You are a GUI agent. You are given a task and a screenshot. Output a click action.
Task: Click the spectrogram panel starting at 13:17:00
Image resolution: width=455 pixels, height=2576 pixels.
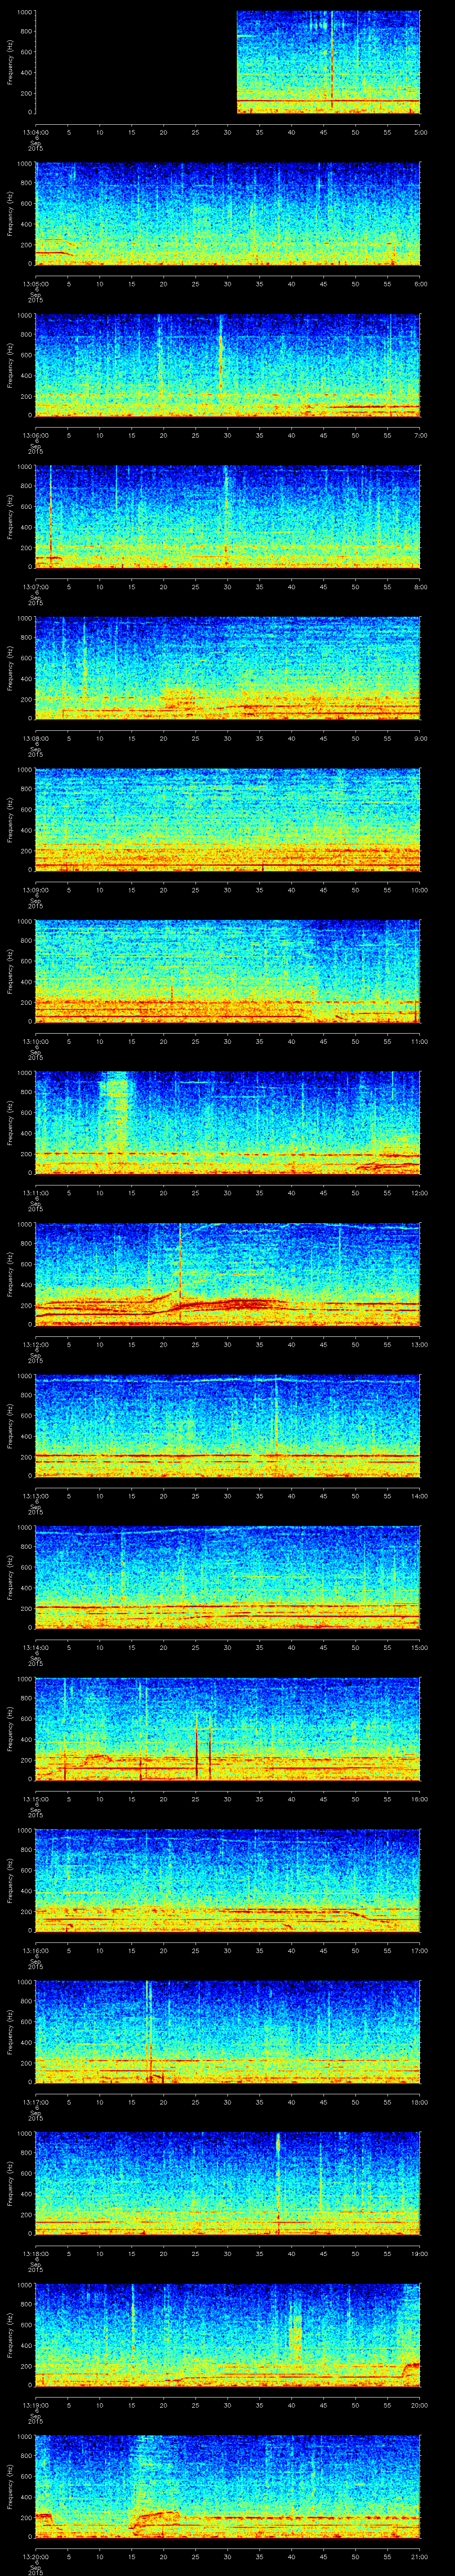228,2032
